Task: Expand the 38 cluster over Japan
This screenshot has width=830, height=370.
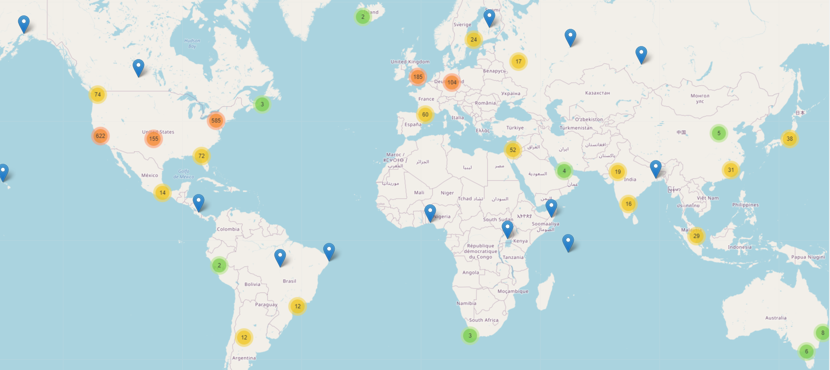Action: click(789, 139)
